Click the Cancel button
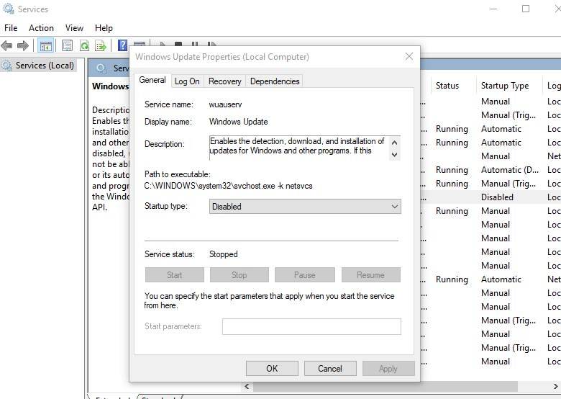 330,369
